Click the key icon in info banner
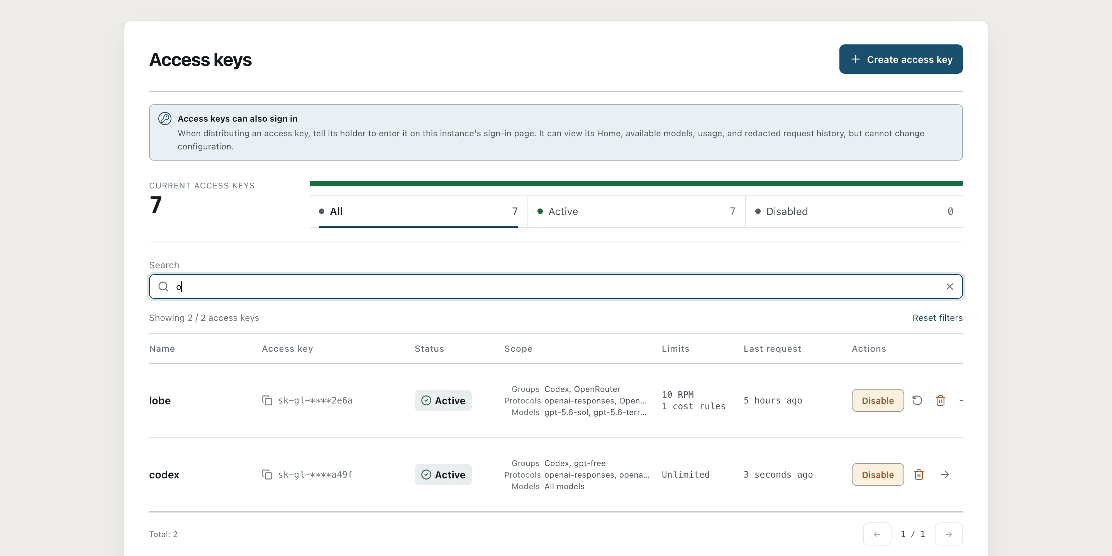Viewport: 1112px width, 556px height. pos(164,118)
